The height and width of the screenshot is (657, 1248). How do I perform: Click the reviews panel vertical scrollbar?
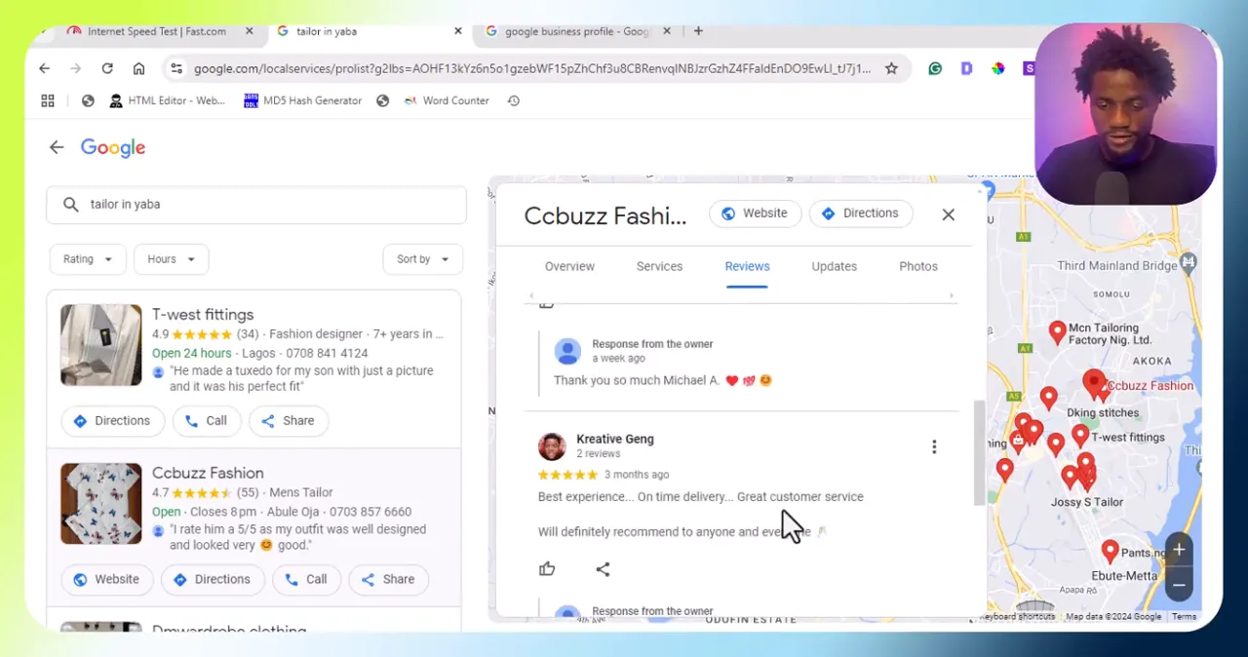click(x=979, y=452)
